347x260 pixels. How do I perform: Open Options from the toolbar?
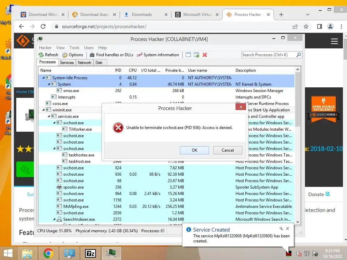(73, 55)
